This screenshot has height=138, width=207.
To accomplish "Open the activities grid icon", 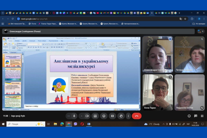I will [x=202, y=116].
